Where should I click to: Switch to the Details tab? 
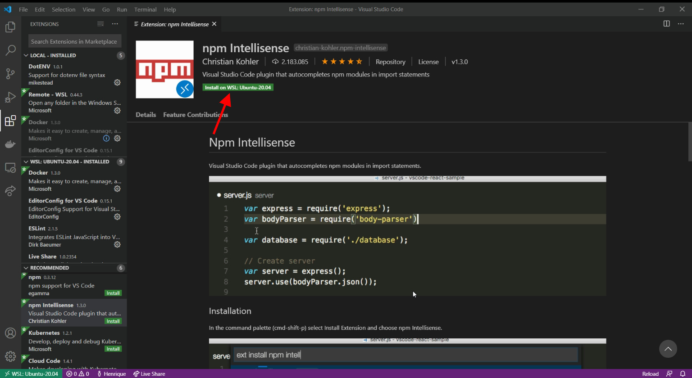[x=146, y=115]
